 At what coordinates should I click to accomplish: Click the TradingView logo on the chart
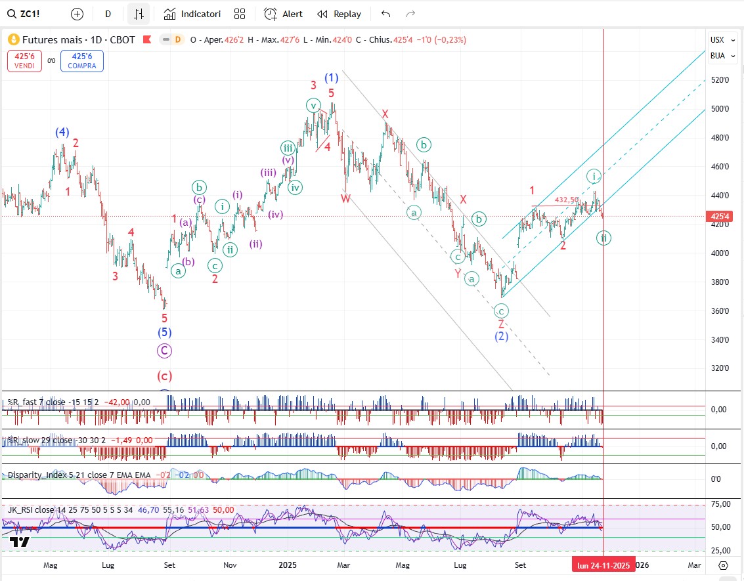(x=20, y=542)
